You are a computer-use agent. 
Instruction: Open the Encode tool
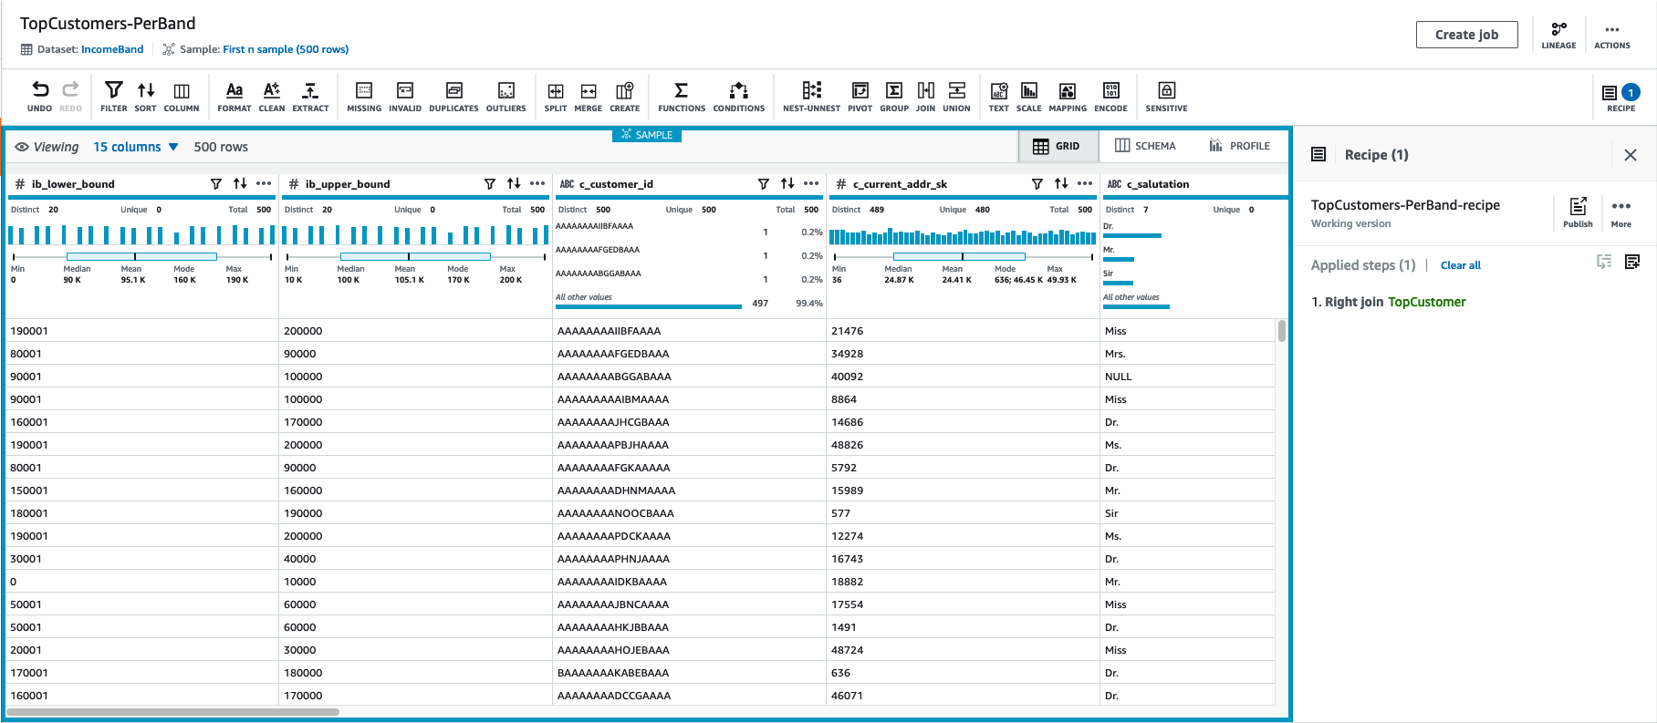click(1111, 96)
